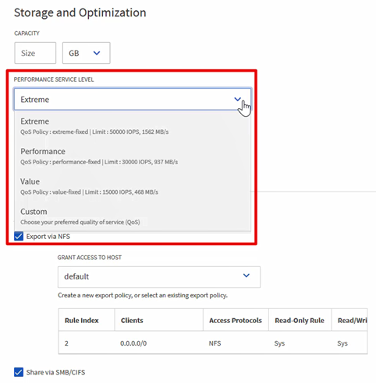Click the Clients column header
The width and height of the screenshot is (376, 383).
click(132, 321)
